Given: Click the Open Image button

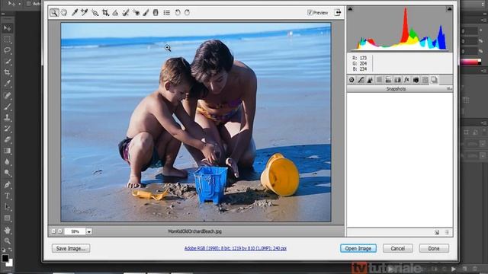Looking at the screenshot, I should click(358, 249).
